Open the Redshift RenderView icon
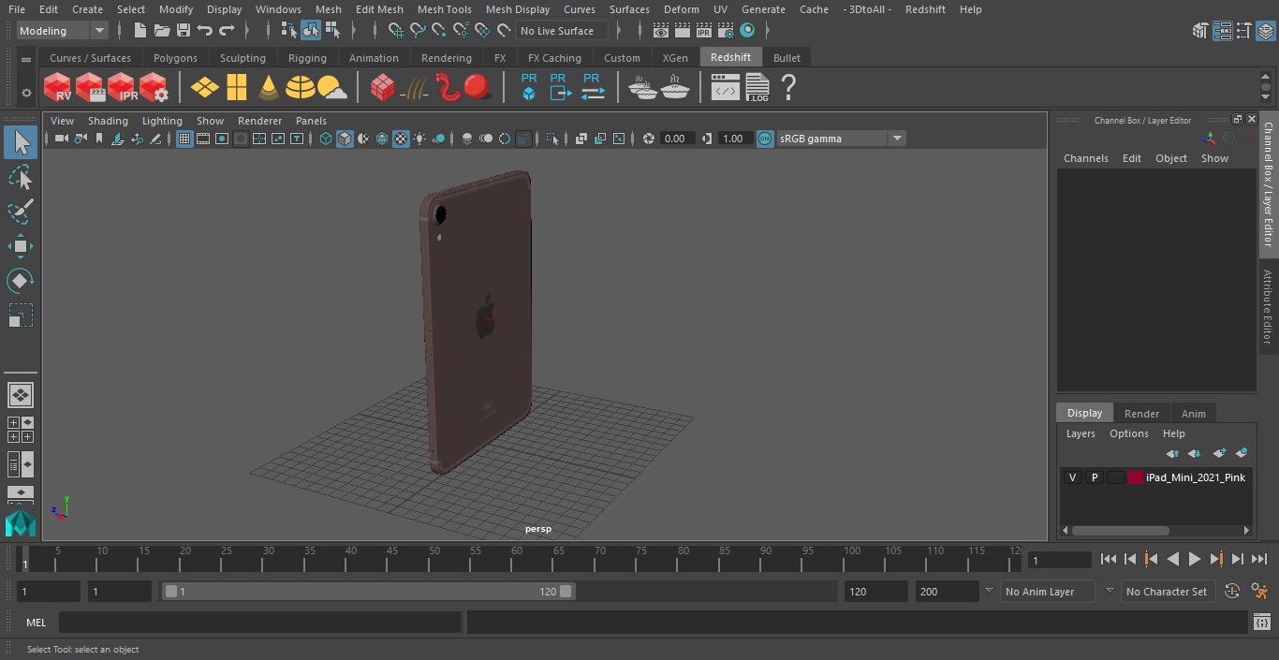The image size is (1279, 660). coord(58,87)
